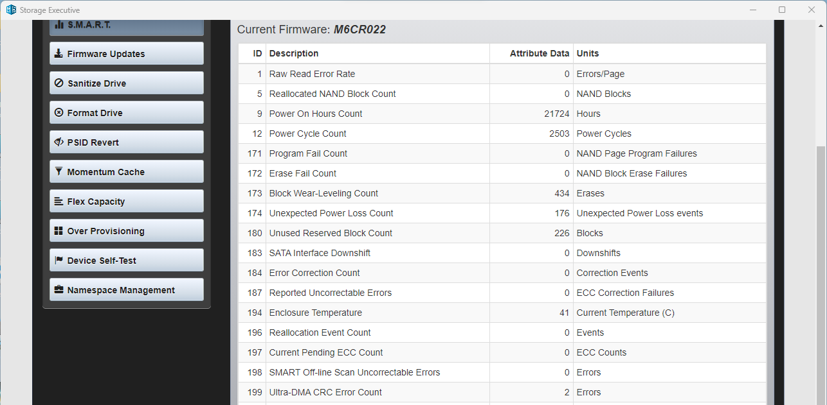Screen dimensions: 827x405
Task: Click the Format Drive circle-x icon
Action: (59, 113)
